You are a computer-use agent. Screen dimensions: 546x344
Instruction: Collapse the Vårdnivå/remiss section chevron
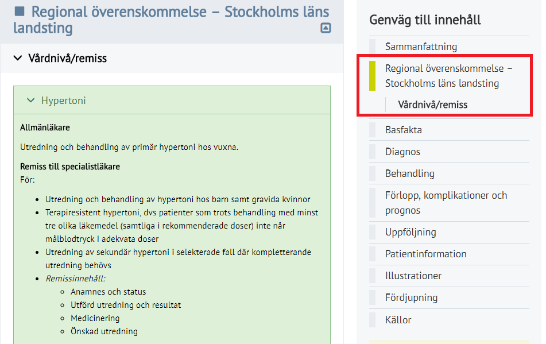tap(17, 58)
